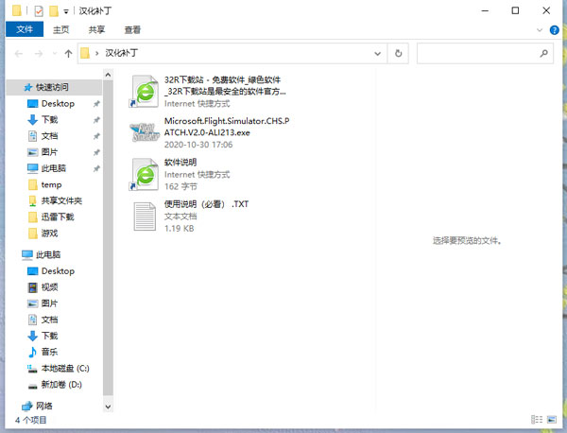Open the address bar history dropdown
This screenshot has width=567, height=433.
click(380, 54)
